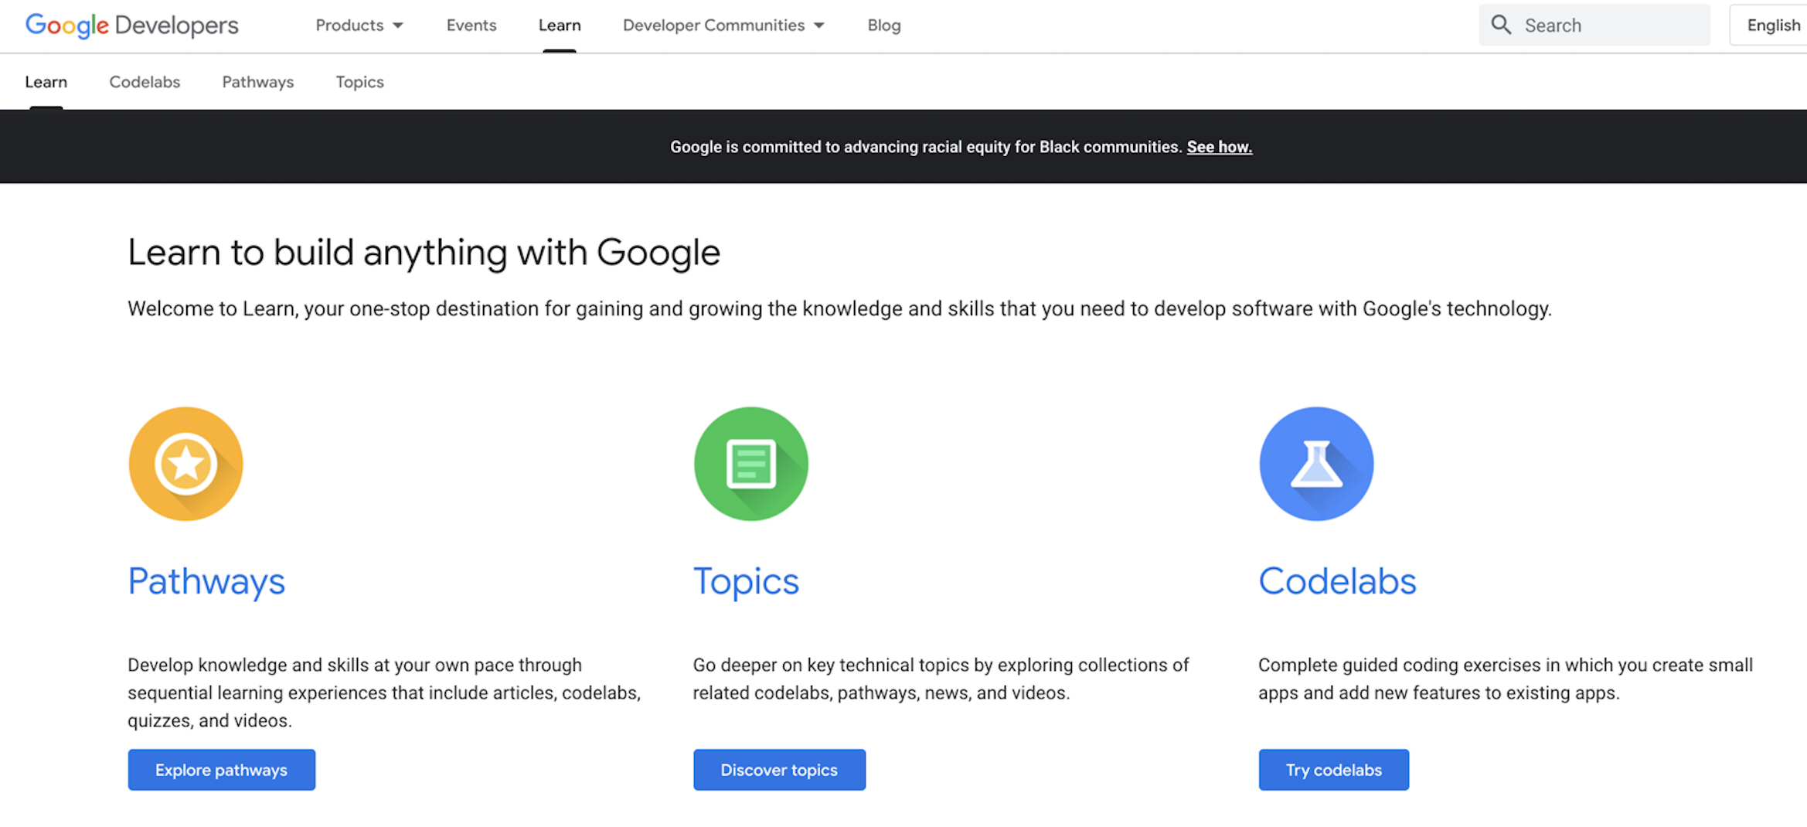
Task: Click the Google Developers logo
Action: 132,26
